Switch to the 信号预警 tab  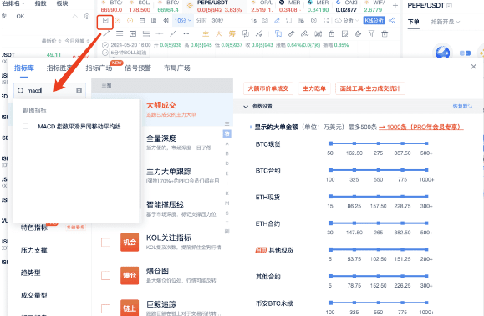138,68
